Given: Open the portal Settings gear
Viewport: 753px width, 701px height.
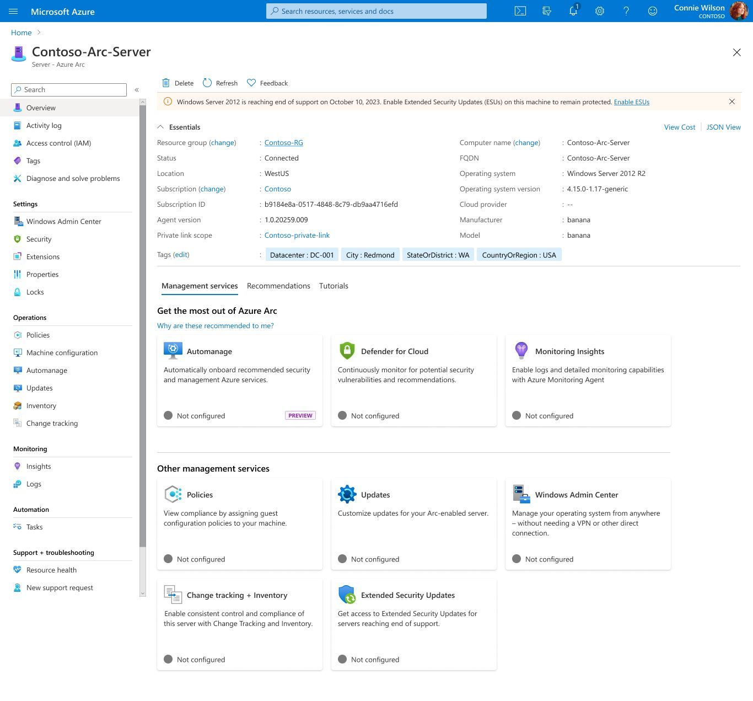Looking at the screenshot, I should coord(599,10).
